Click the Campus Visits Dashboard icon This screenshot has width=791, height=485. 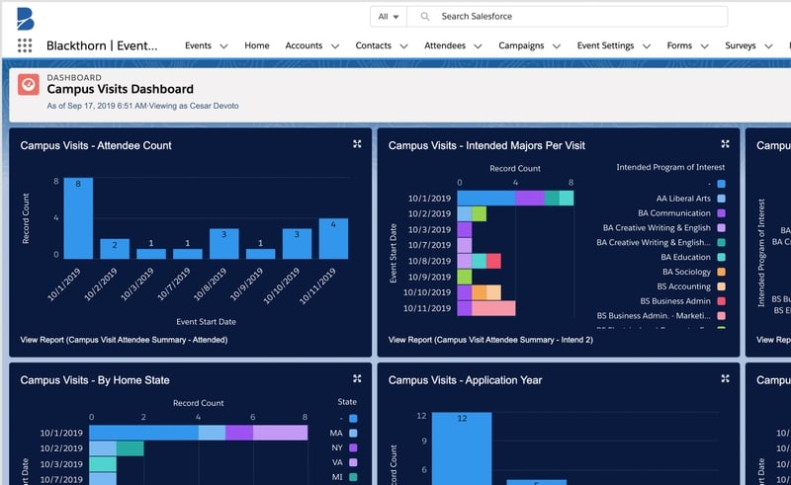29,85
